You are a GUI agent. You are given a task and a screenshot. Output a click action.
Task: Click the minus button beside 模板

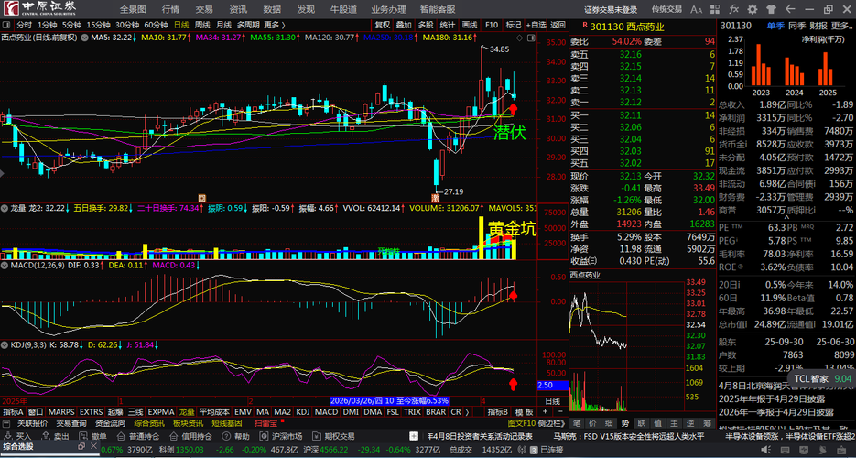point(560,411)
